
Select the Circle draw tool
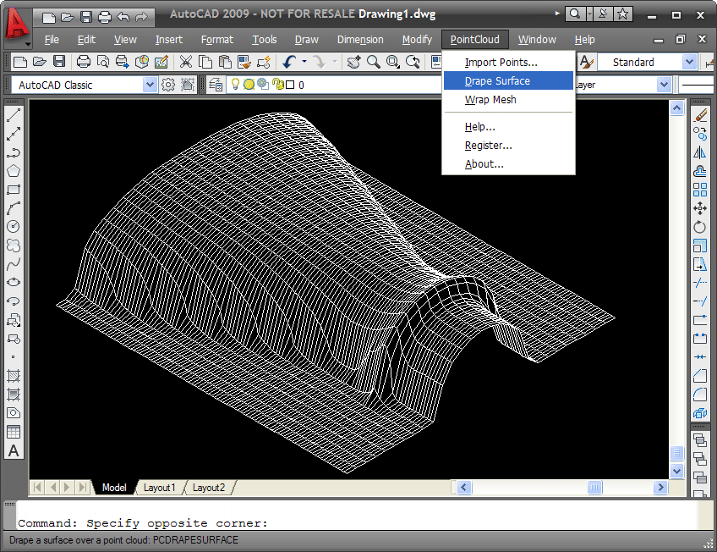click(x=14, y=227)
